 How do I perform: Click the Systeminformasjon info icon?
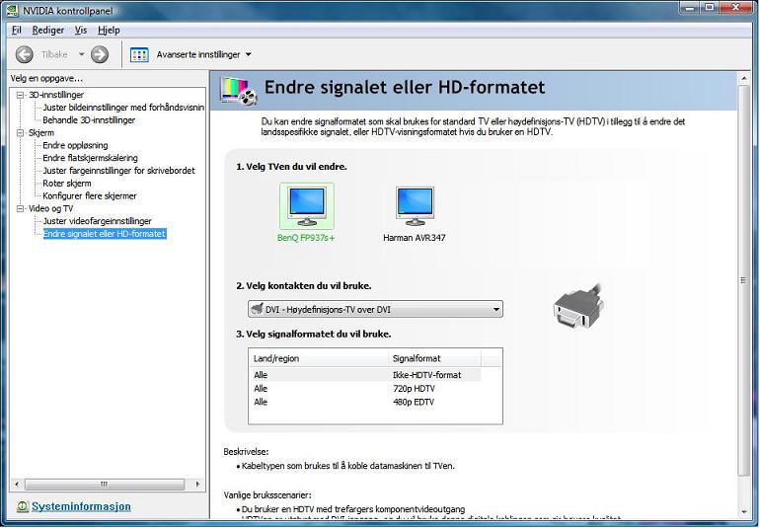(23, 506)
